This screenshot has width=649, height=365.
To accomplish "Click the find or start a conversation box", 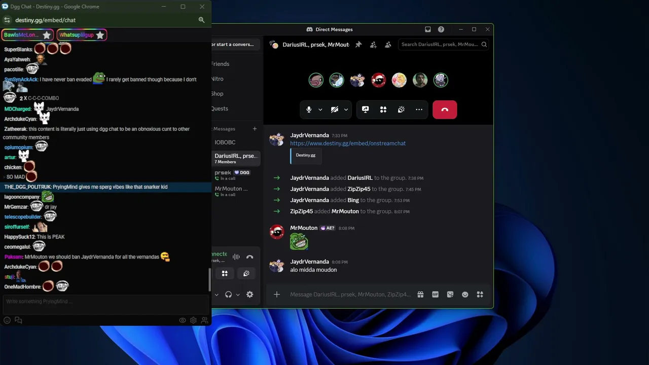I will pos(236,45).
